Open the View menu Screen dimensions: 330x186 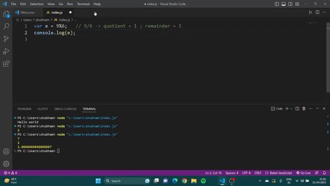point(51,4)
